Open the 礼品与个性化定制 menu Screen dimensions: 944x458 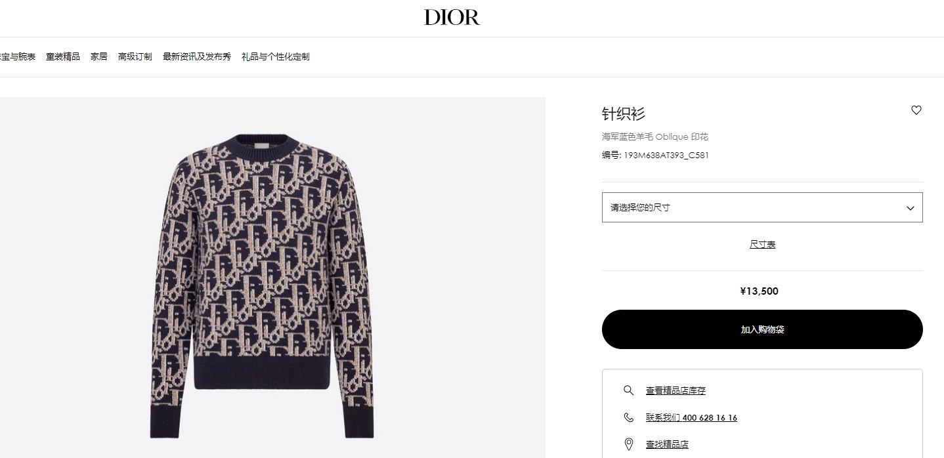pyautogui.click(x=276, y=57)
